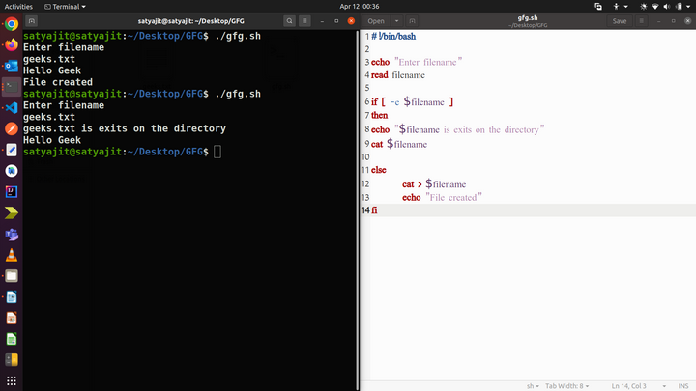
Task: Open the Activities overview
Action: [x=19, y=6]
